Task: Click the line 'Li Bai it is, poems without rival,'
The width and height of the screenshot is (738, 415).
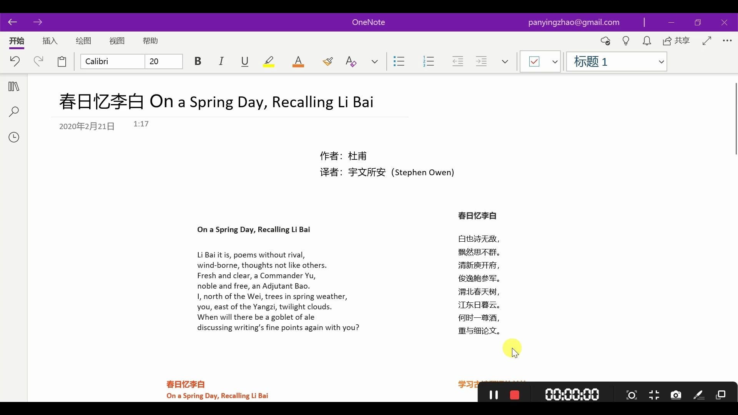Action: pyautogui.click(x=251, y=255)
